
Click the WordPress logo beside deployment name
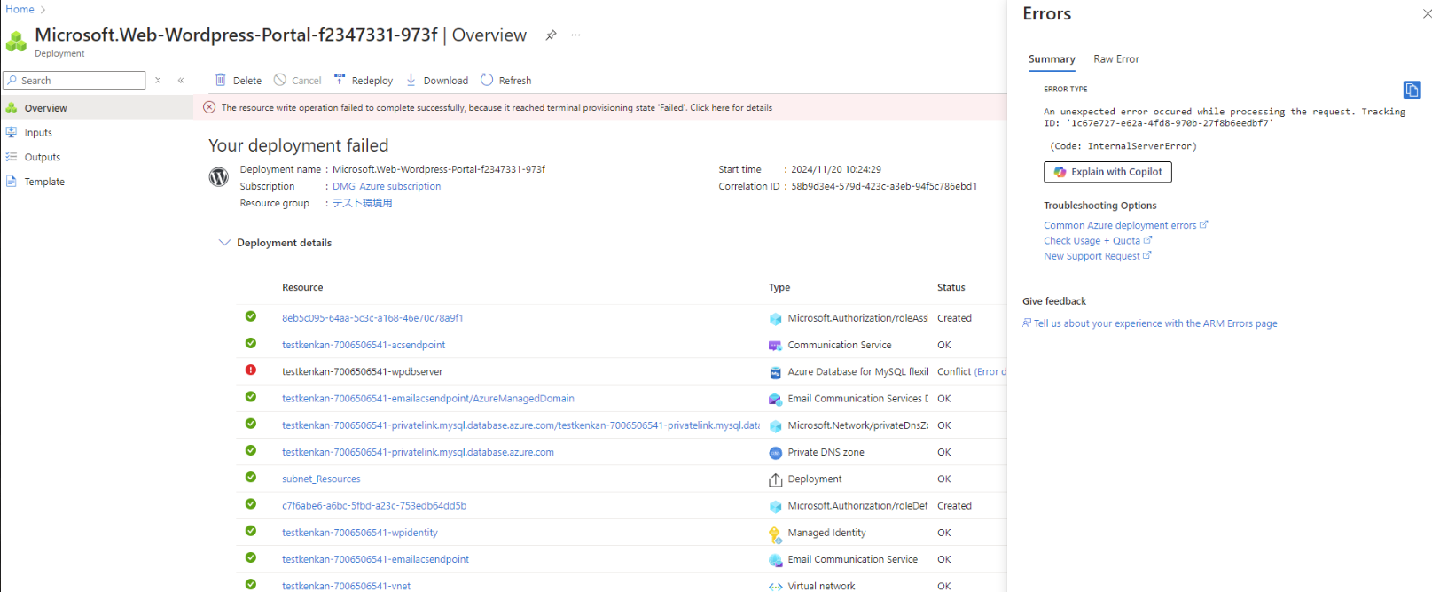(218, 176)
